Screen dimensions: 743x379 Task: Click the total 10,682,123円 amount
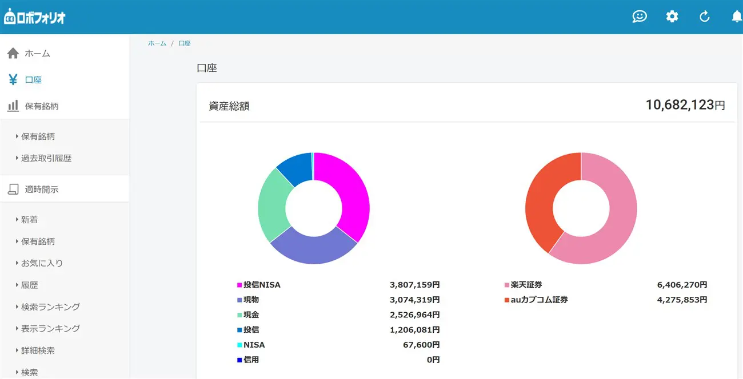(x=685, y=105)
